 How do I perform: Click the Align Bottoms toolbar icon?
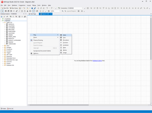click(x=109, y=8)
